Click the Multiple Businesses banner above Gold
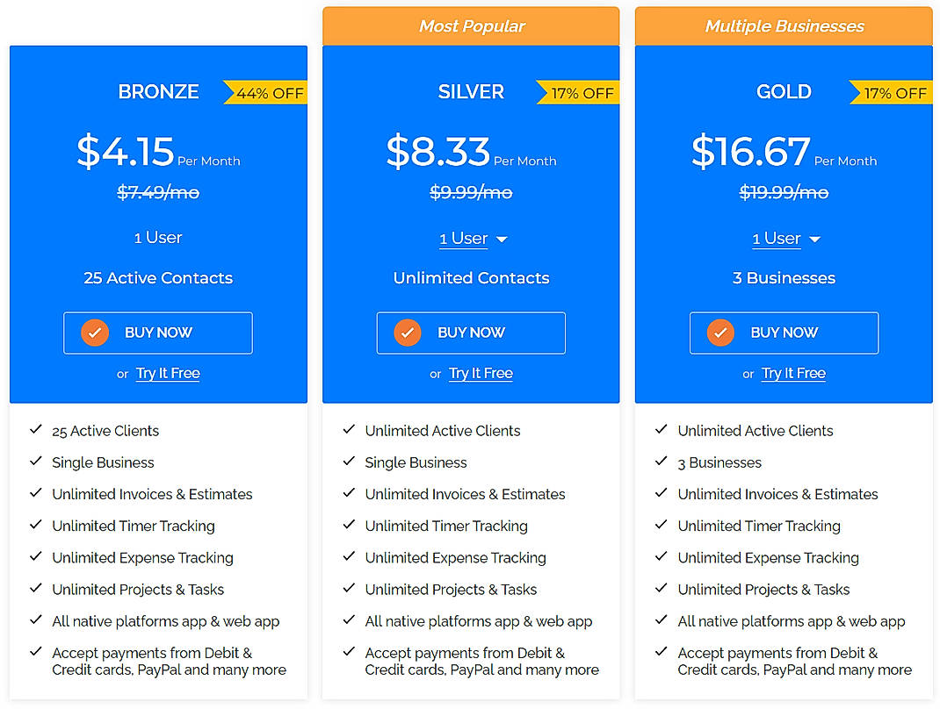 click(x=784, y=25)
